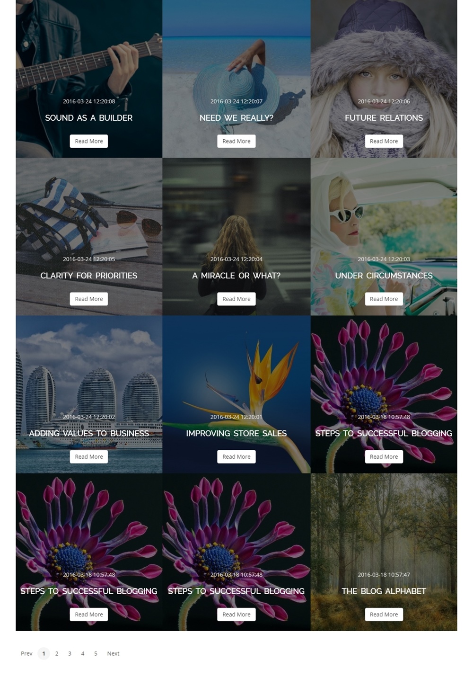Open Read More for Improving Store Sales
473x678 pixels.
(236, 456)
